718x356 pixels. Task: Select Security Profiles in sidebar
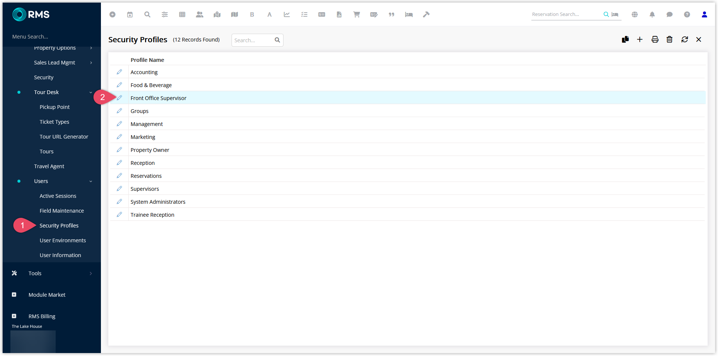[59, 226]
